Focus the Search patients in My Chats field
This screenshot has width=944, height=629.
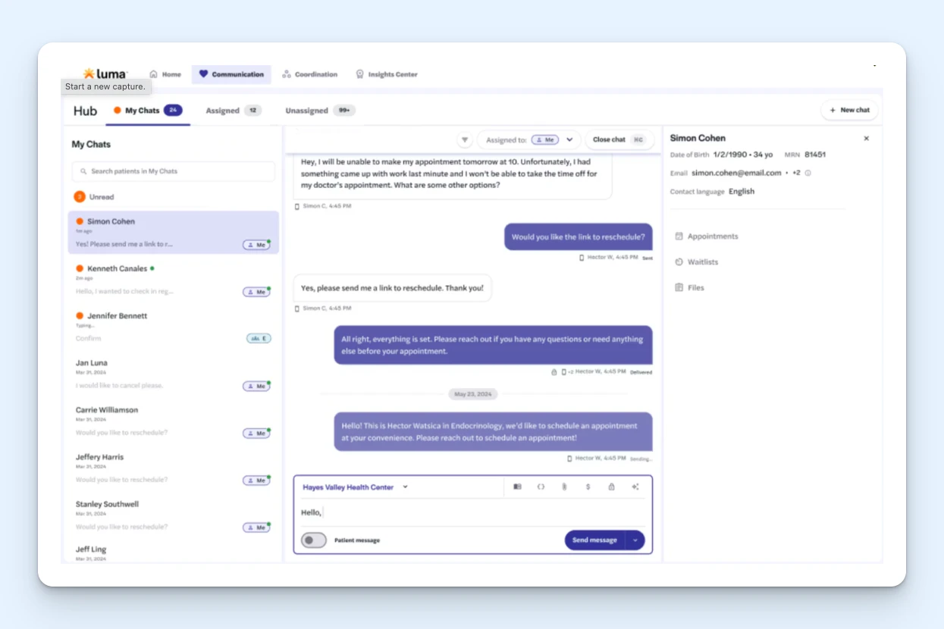(x=174, y=171)
